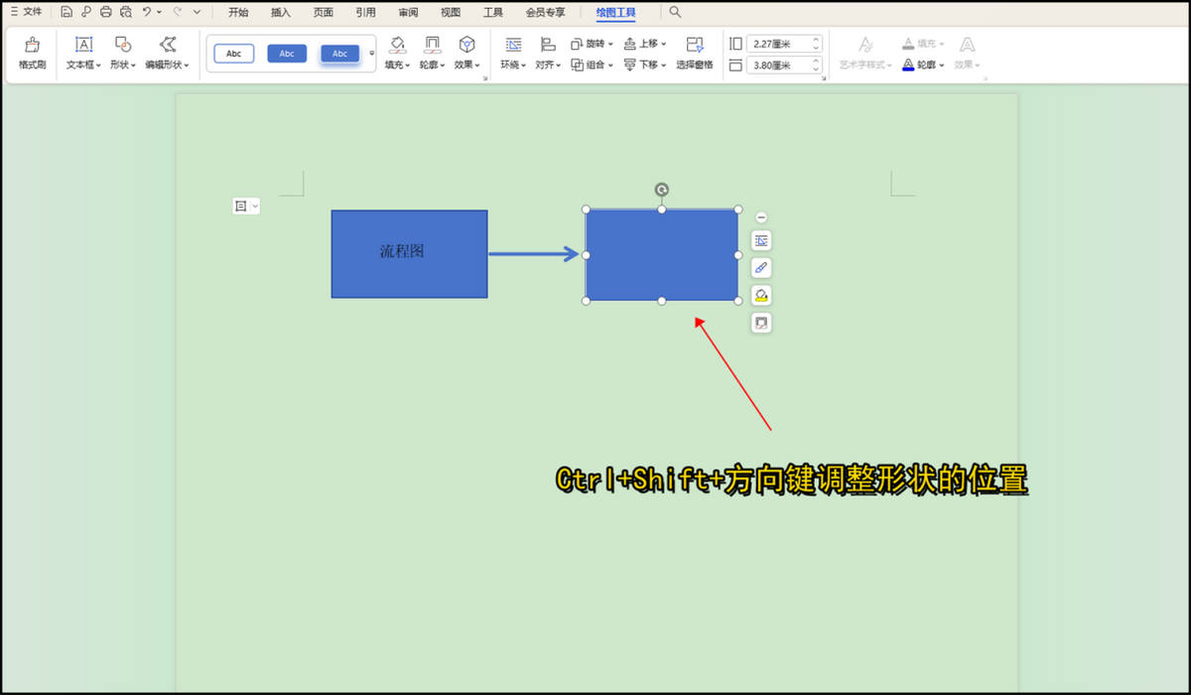Click the search magnifier icon

(x=675, y=12)
